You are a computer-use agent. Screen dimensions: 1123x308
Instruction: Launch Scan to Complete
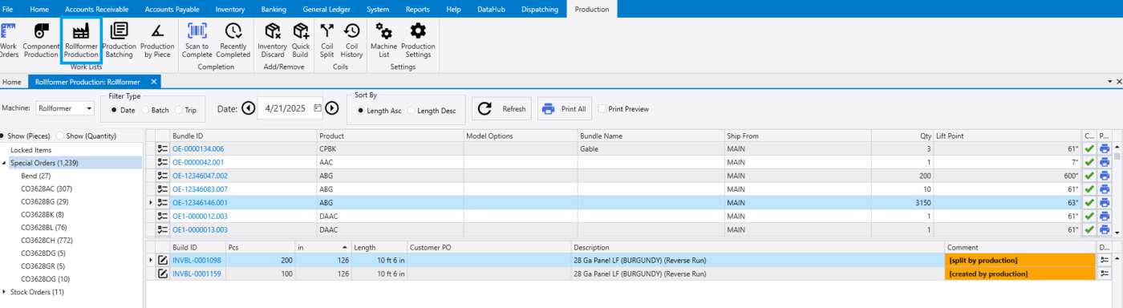[197, 39]
